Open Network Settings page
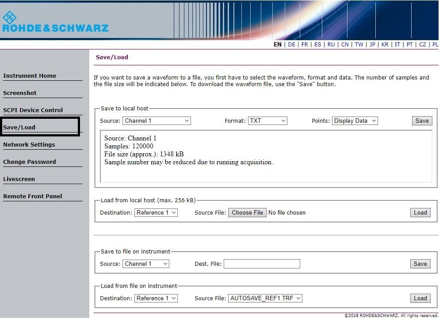 pos(29,145)
